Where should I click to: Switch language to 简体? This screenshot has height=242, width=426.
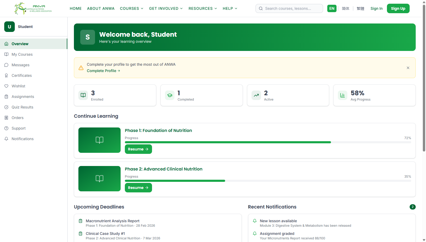(346, 8)
